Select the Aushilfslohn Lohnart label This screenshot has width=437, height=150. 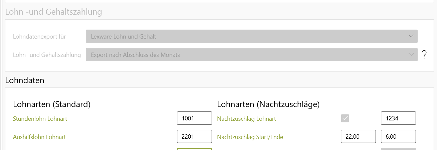click(x=39, y=137)
